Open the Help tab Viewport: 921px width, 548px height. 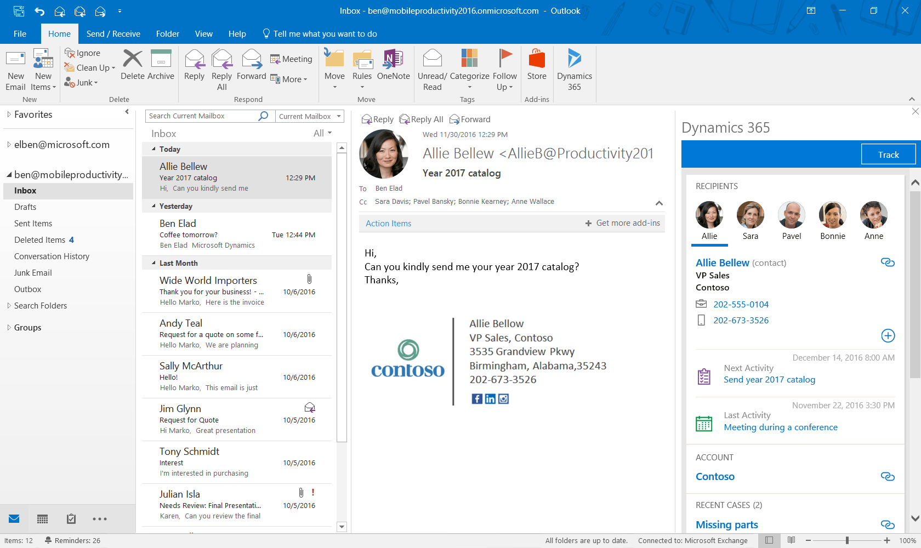tap(237, 34)
